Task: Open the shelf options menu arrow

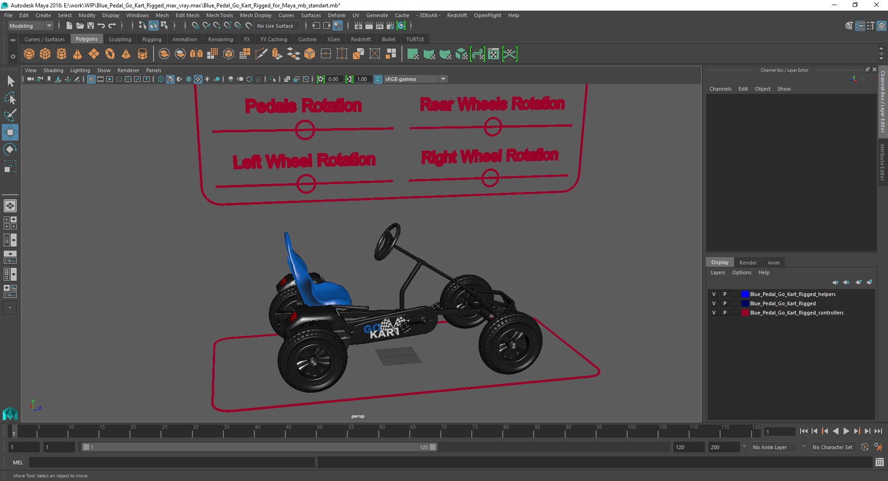Action: point(13,56)
